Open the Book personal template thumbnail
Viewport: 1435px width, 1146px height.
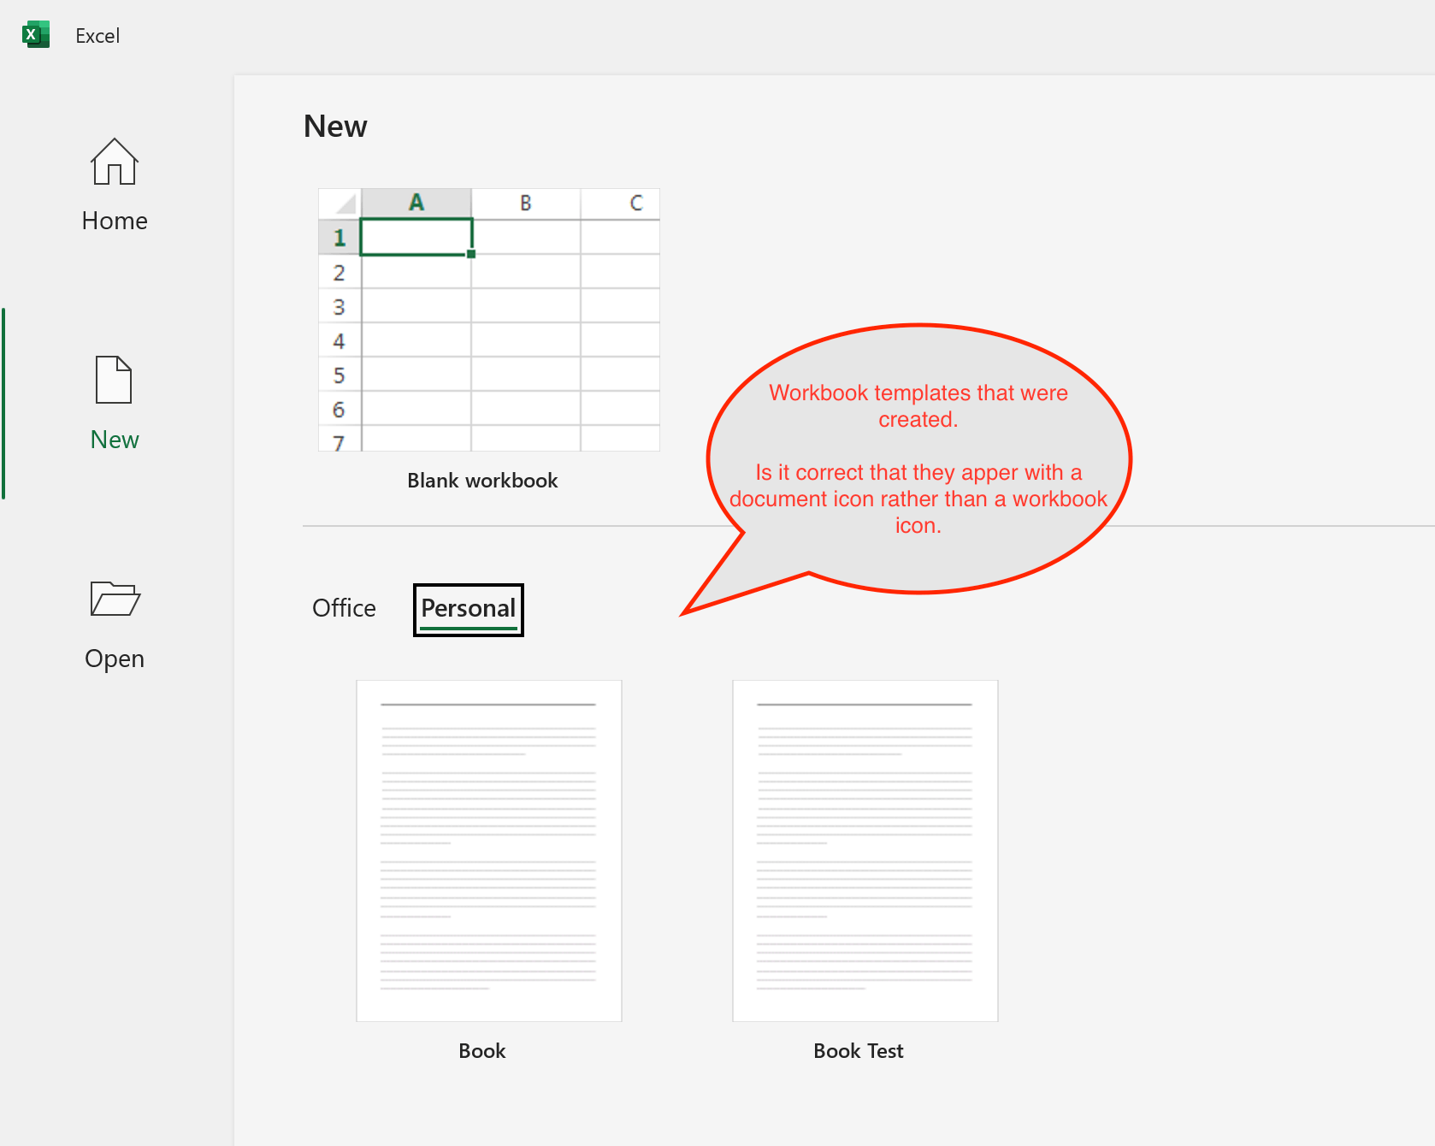point(489,851)
